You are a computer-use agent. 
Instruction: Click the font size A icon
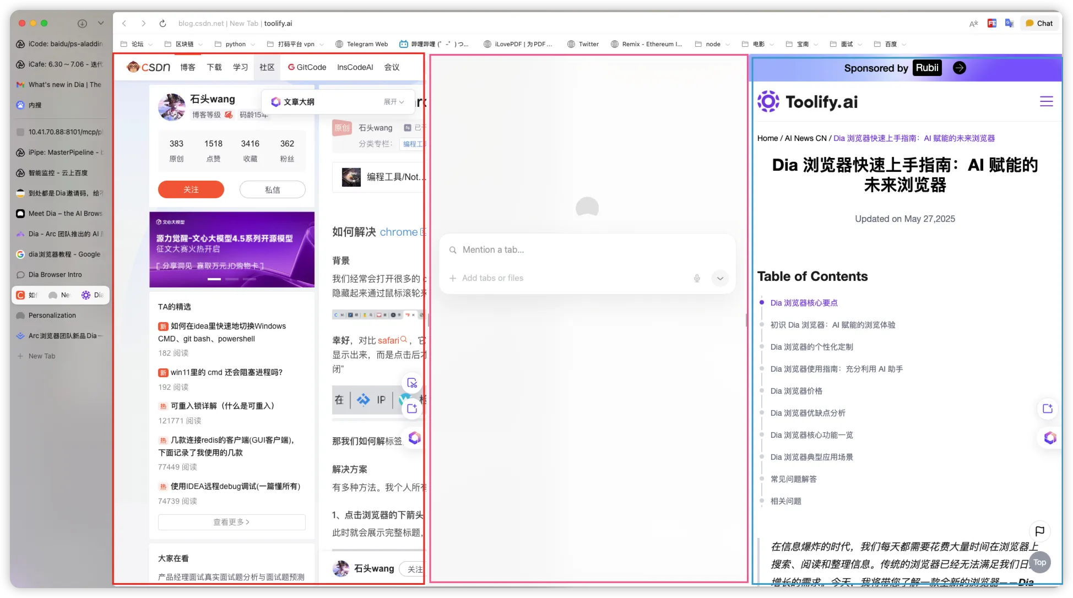(974, 23)
